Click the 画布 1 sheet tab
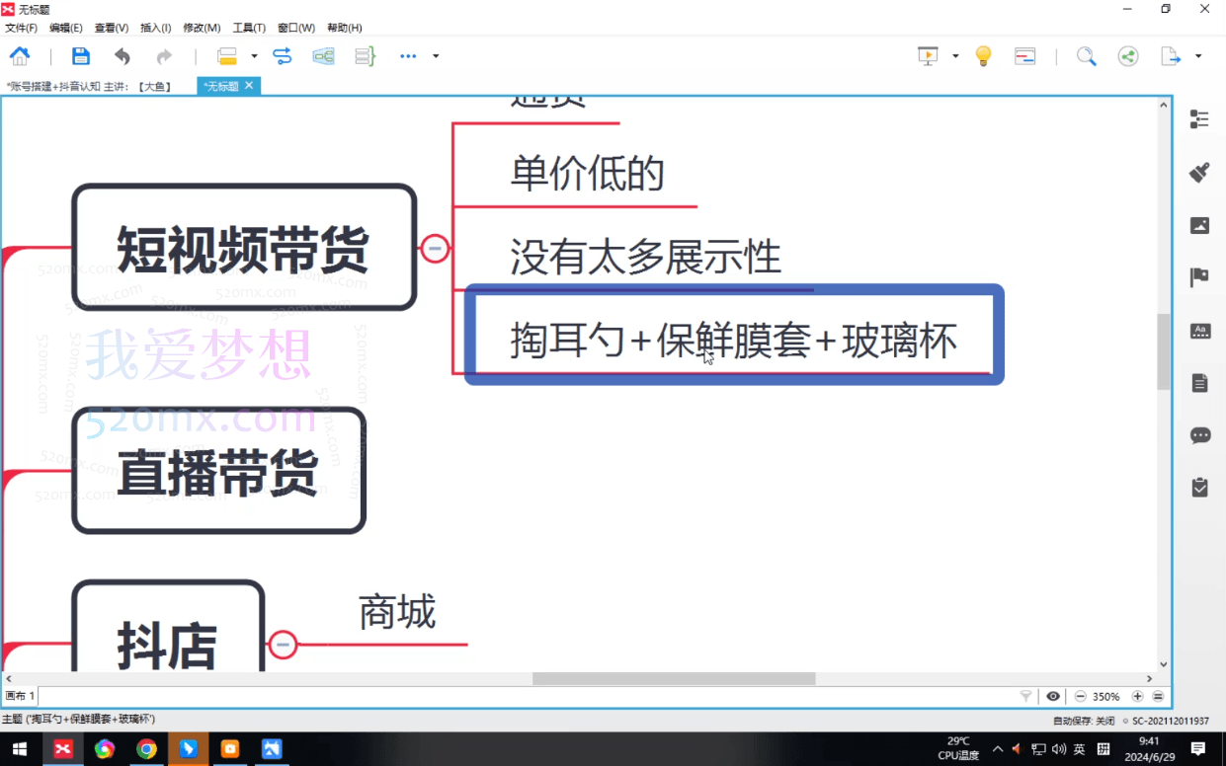The image size is (1226, 766). point(20,696)
